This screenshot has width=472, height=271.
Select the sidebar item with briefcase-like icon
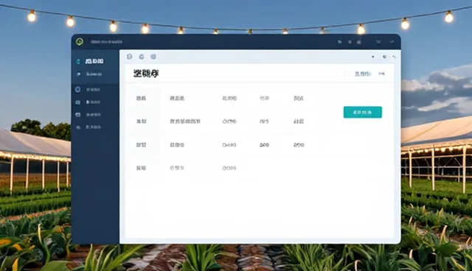tap(88, 102)
